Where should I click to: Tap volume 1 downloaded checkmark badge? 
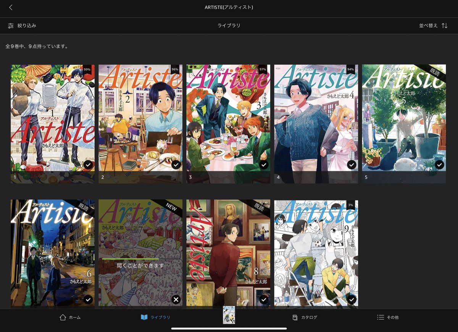pyautogui.click(x=88, y=165)
